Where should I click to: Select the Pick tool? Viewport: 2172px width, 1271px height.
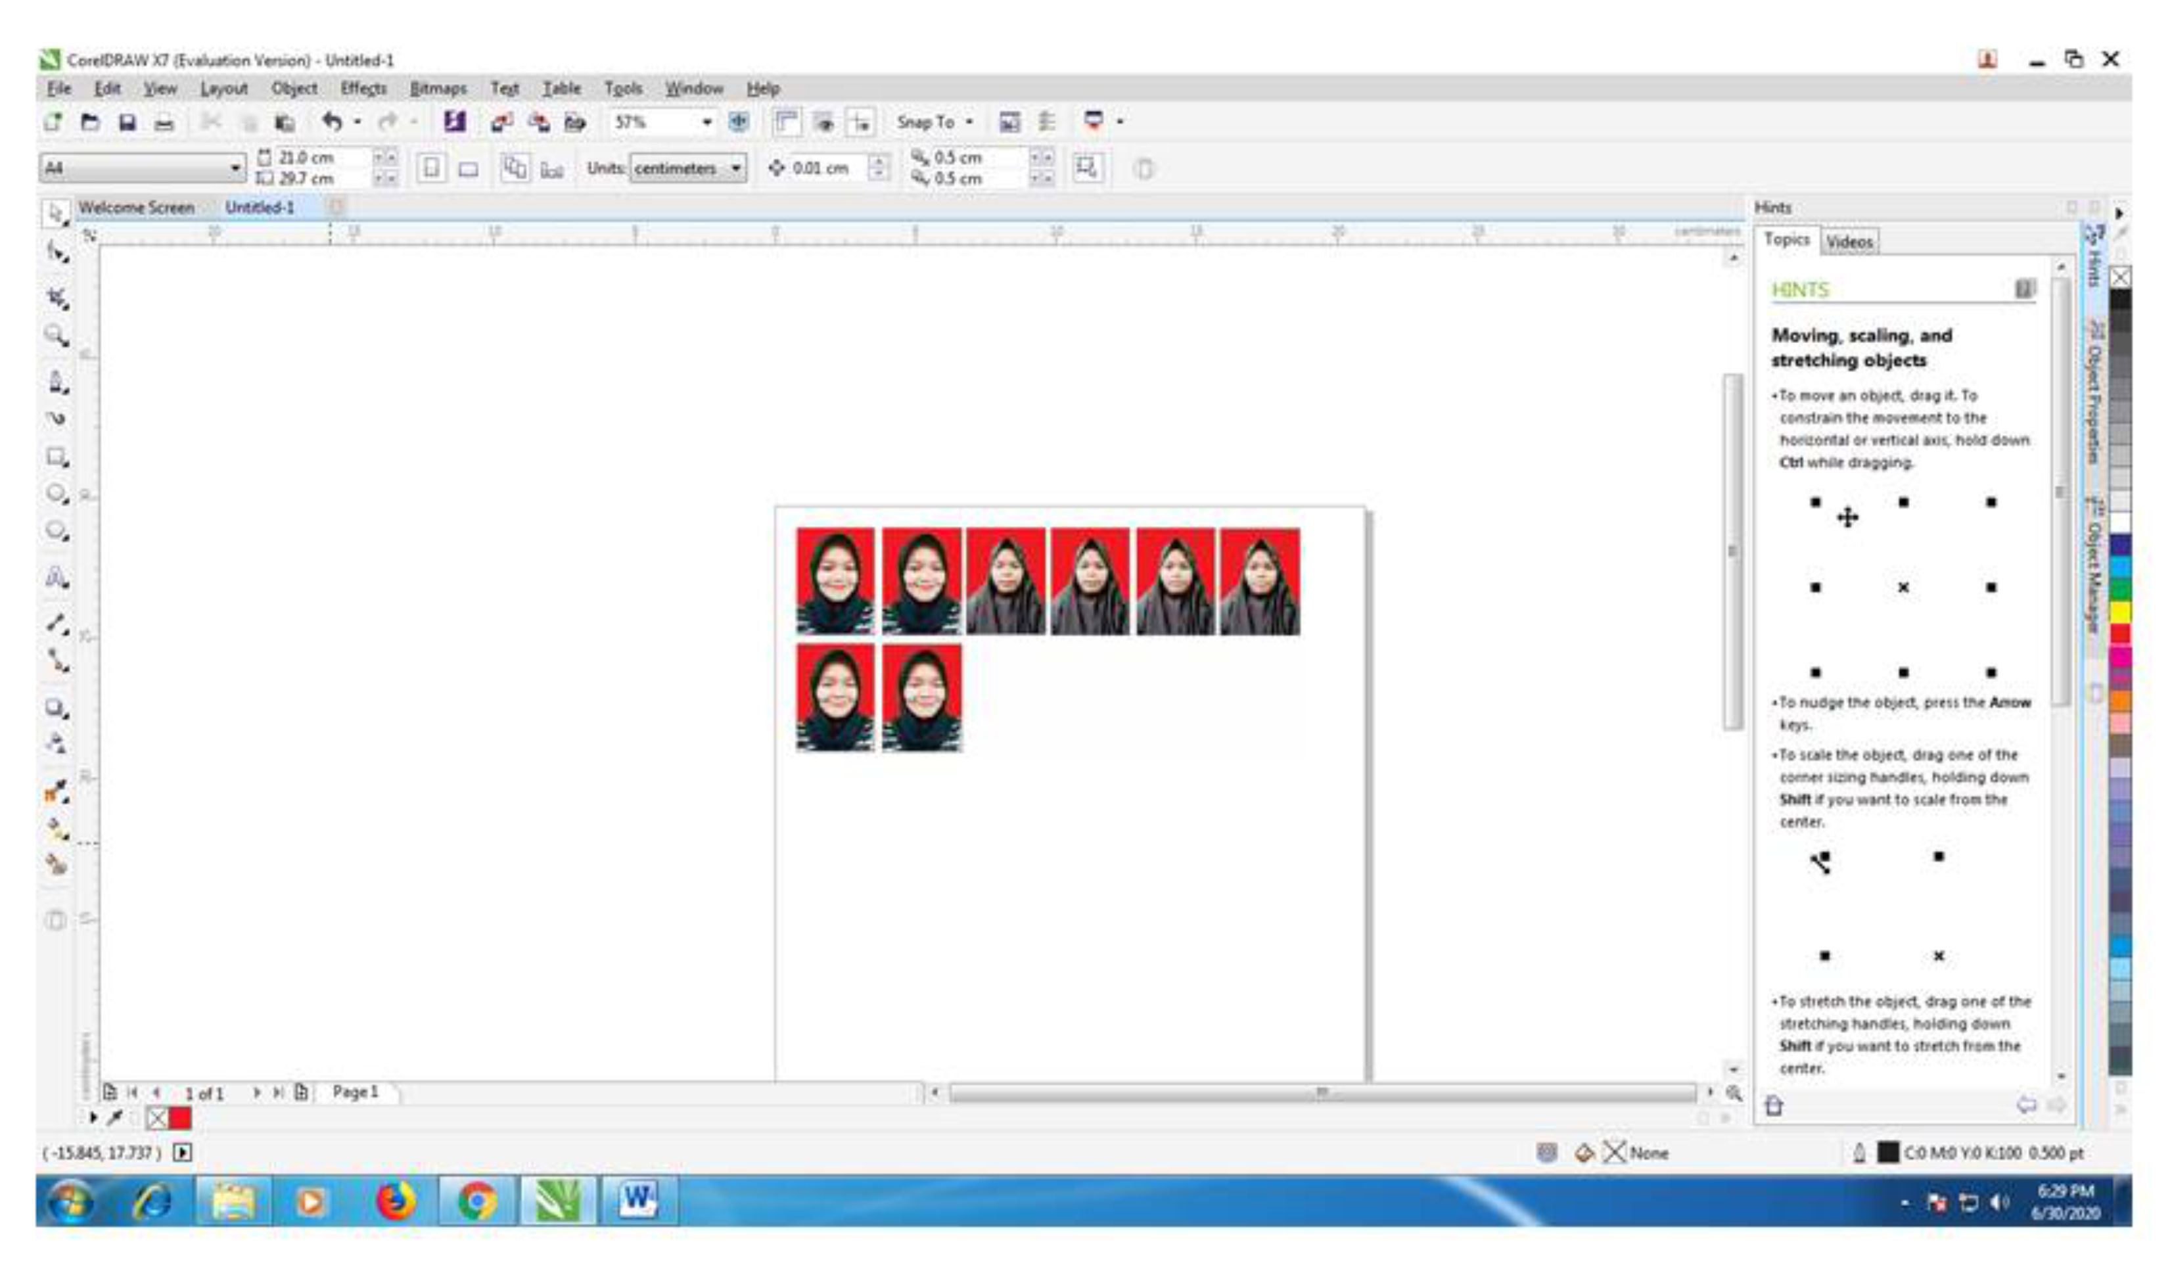coord(56,214)
